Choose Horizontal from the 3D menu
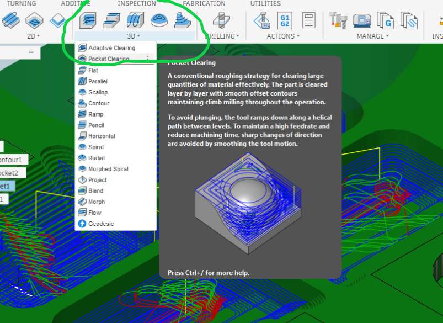This screenshot has height=323, width=443. (115, 136)
